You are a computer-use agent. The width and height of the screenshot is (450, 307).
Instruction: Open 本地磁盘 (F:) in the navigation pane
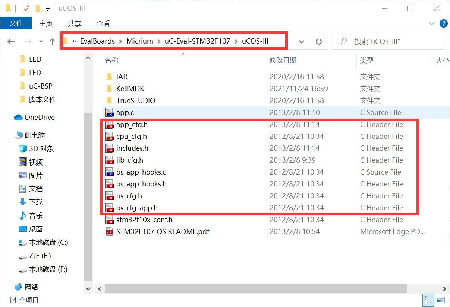pyautogui.click(x=48, y=269)
